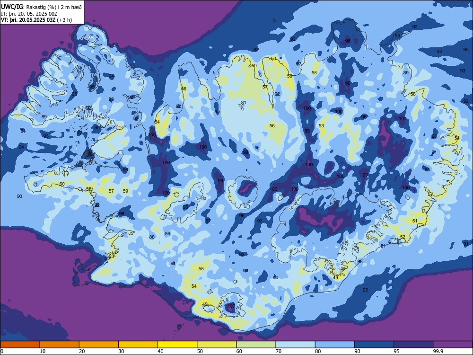Click the legend tick label '40'
The height and width of the screenshot is (355, 473).
[161, 351]
